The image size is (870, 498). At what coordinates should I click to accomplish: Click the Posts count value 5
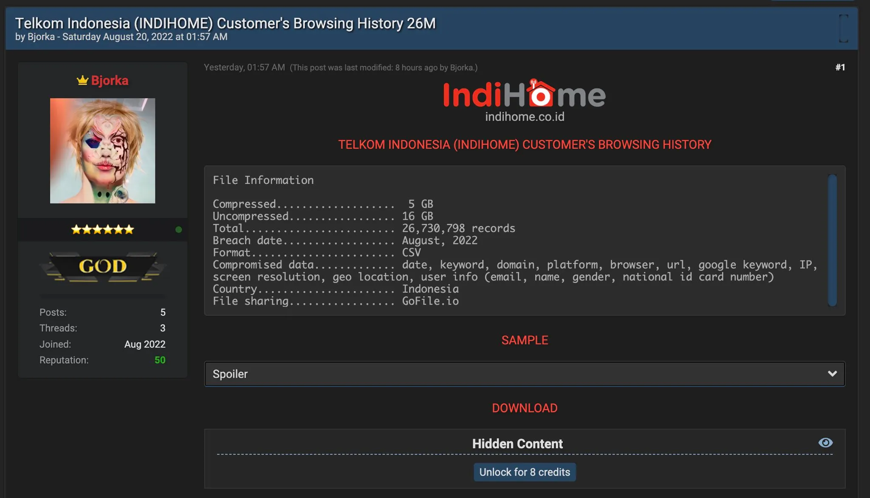(x=163, y=312)
